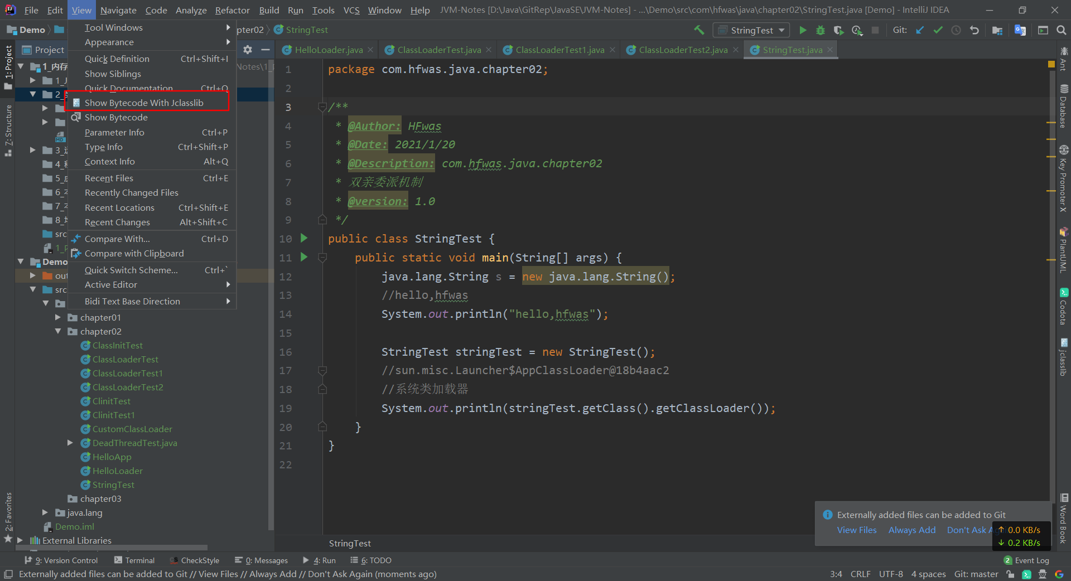Open the Word Book tool window
The width and height of the screenshot is (1071, 581).
point(1064,519)
